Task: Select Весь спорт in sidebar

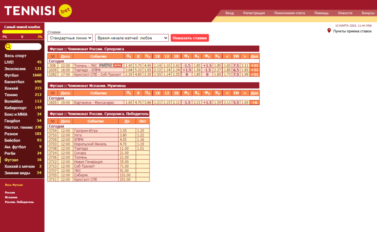Action: pyautogui.click(x=15, y=56)
